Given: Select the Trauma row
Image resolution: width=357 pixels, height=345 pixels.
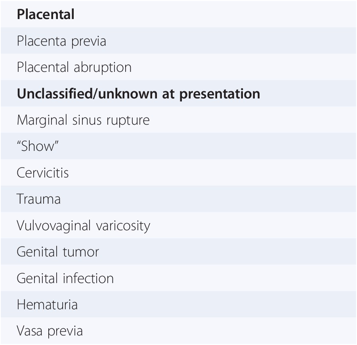Looking at the screenshot, I should 178,199.
